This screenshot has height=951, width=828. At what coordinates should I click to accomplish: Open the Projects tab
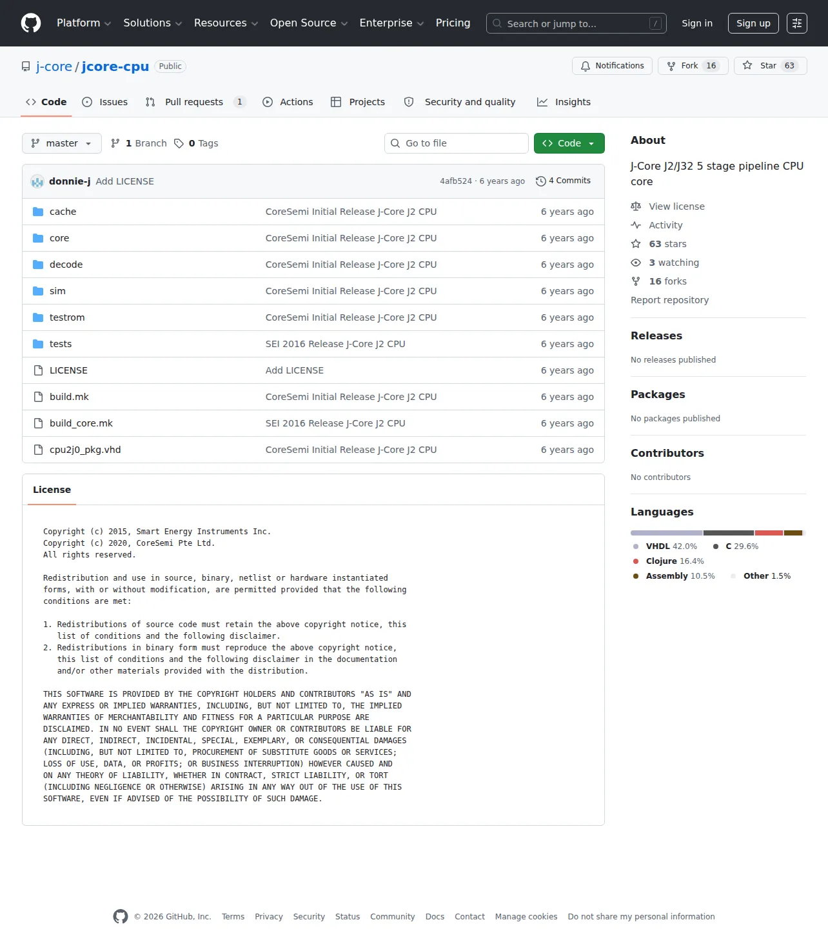[x=358, y=102]
